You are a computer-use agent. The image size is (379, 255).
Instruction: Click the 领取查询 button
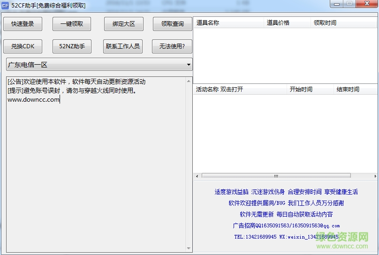click(173, 24)
